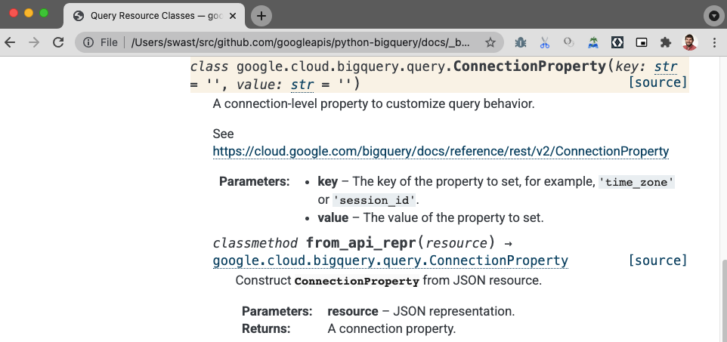The image size is (727, 342).
Task: Click the source link for from_api_repr
Action: click(x=657, y=260)
